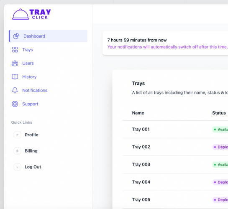Click the Status column header
This screenshot has height=209, width=228.
219,113
